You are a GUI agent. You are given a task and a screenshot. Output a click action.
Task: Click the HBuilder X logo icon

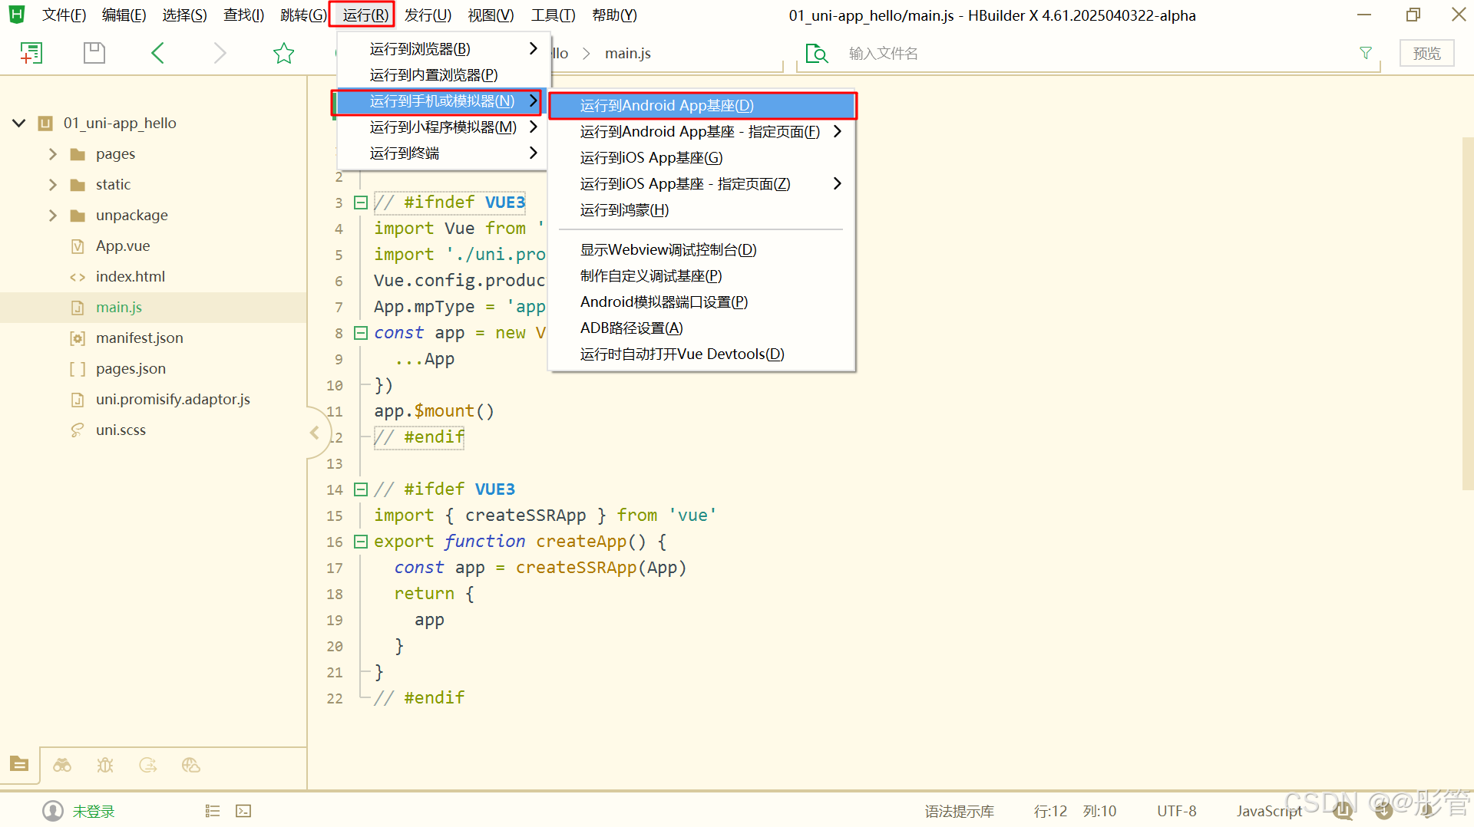(x=17, y=15)
